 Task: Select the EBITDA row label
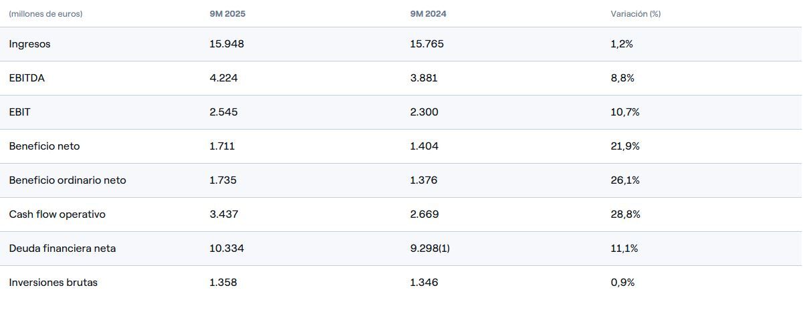[x=27, y=78]
